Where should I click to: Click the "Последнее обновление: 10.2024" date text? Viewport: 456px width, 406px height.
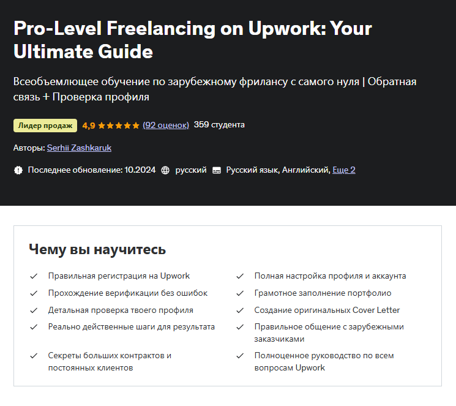pos(93,170)
